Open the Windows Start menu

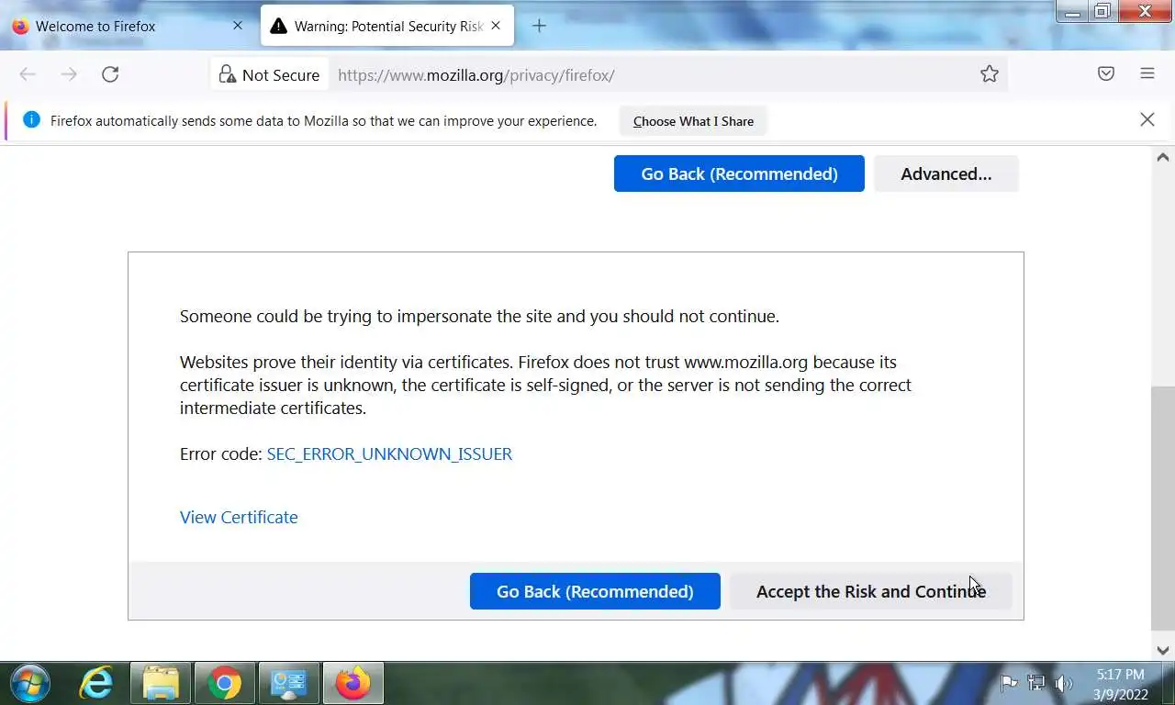(29, 684)
